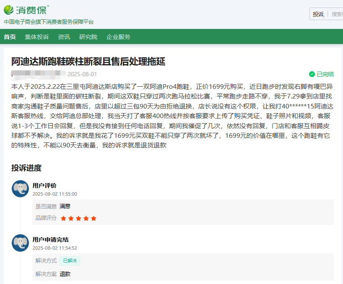This screenshot has width=343, height=284.
Task: Focus the search input field in header
Action: tap(337, 14)
